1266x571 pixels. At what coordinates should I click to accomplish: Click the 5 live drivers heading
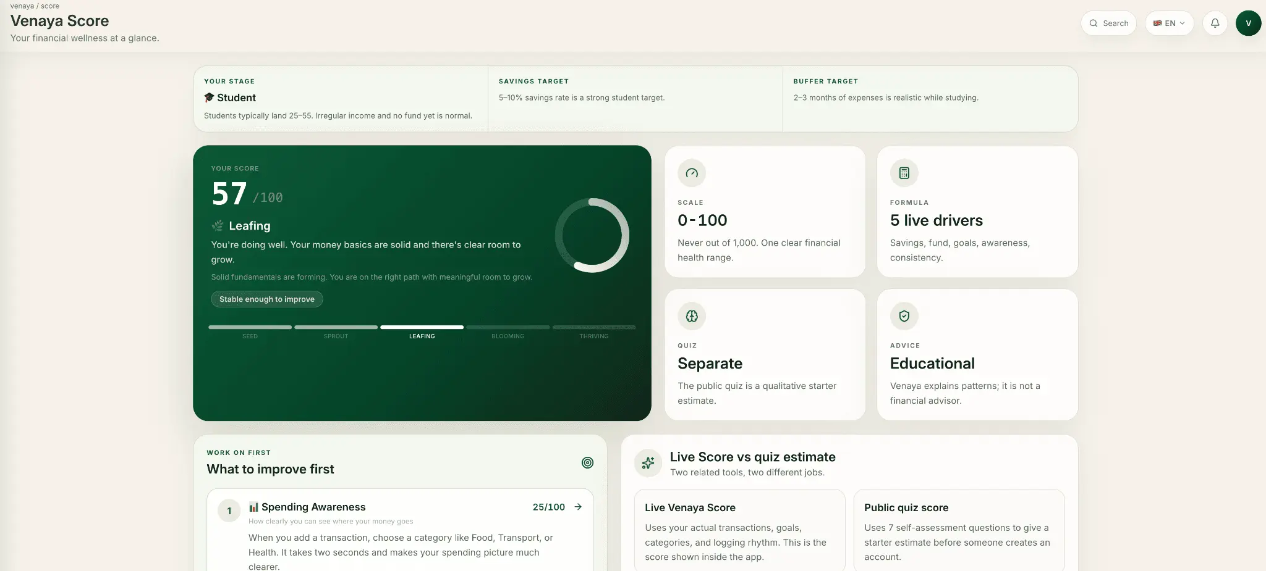pos(937,220)
